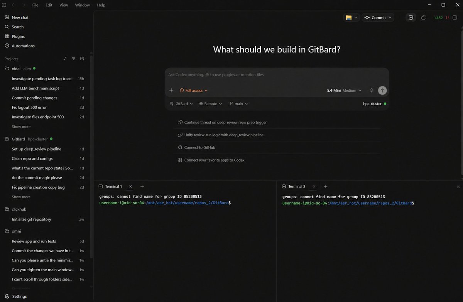Close the Terminal 1 tab

click(x=130, y=186)
